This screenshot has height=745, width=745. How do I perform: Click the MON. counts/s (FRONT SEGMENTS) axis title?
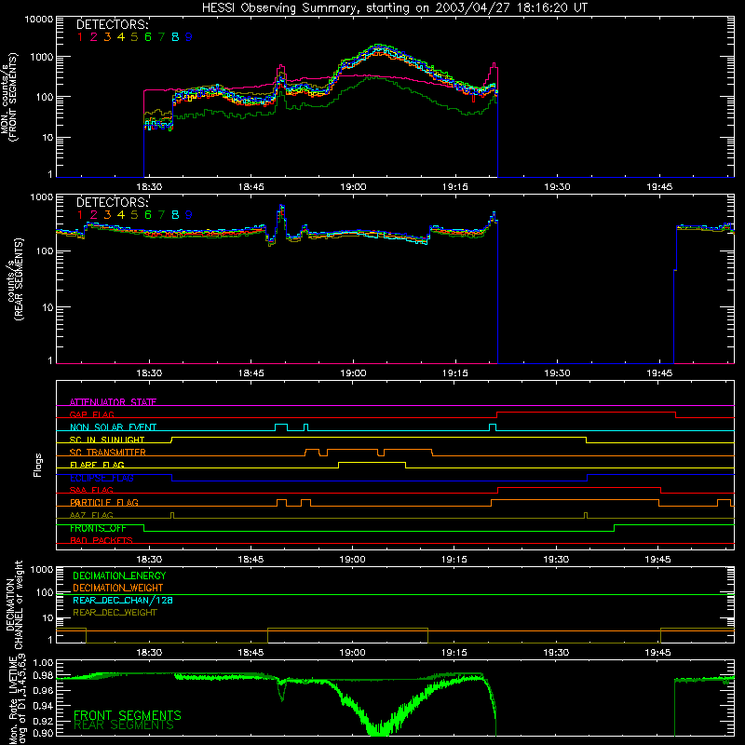point(9,97)
